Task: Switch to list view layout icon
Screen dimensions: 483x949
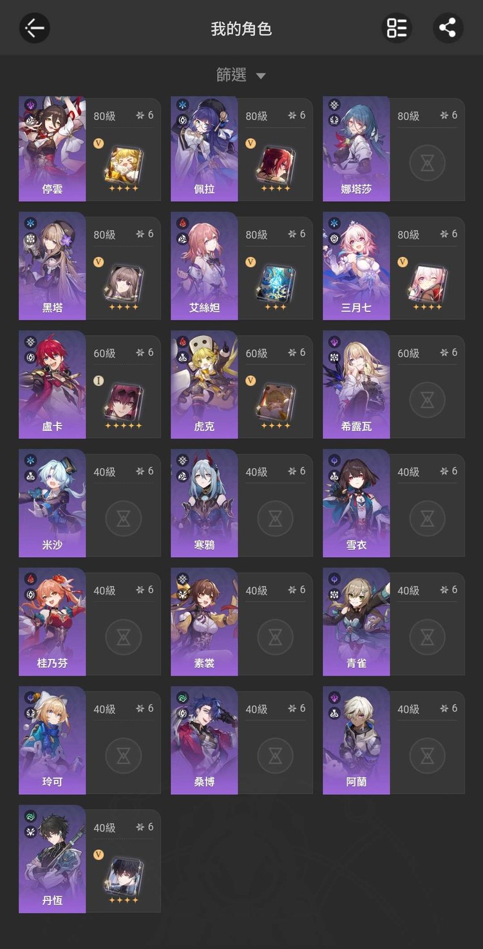Action: [397, 28]
